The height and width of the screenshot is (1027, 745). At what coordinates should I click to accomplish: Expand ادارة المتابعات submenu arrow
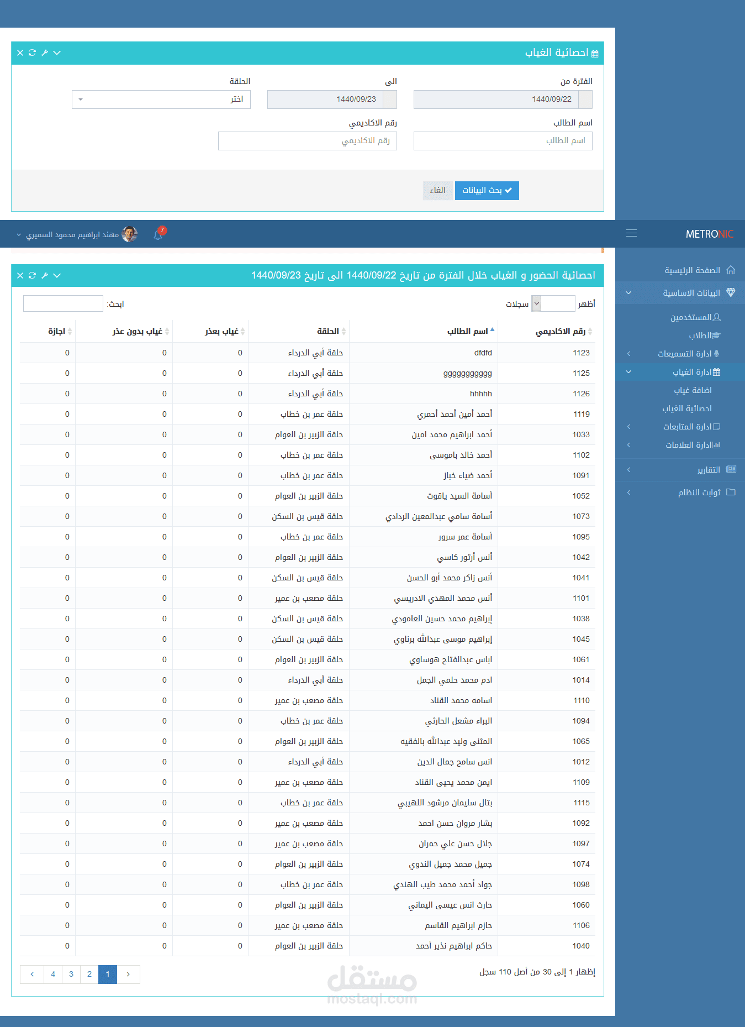click(x=628, y=427)
